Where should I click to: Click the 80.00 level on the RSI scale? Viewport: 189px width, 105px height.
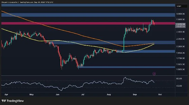[x=179, y=79]
